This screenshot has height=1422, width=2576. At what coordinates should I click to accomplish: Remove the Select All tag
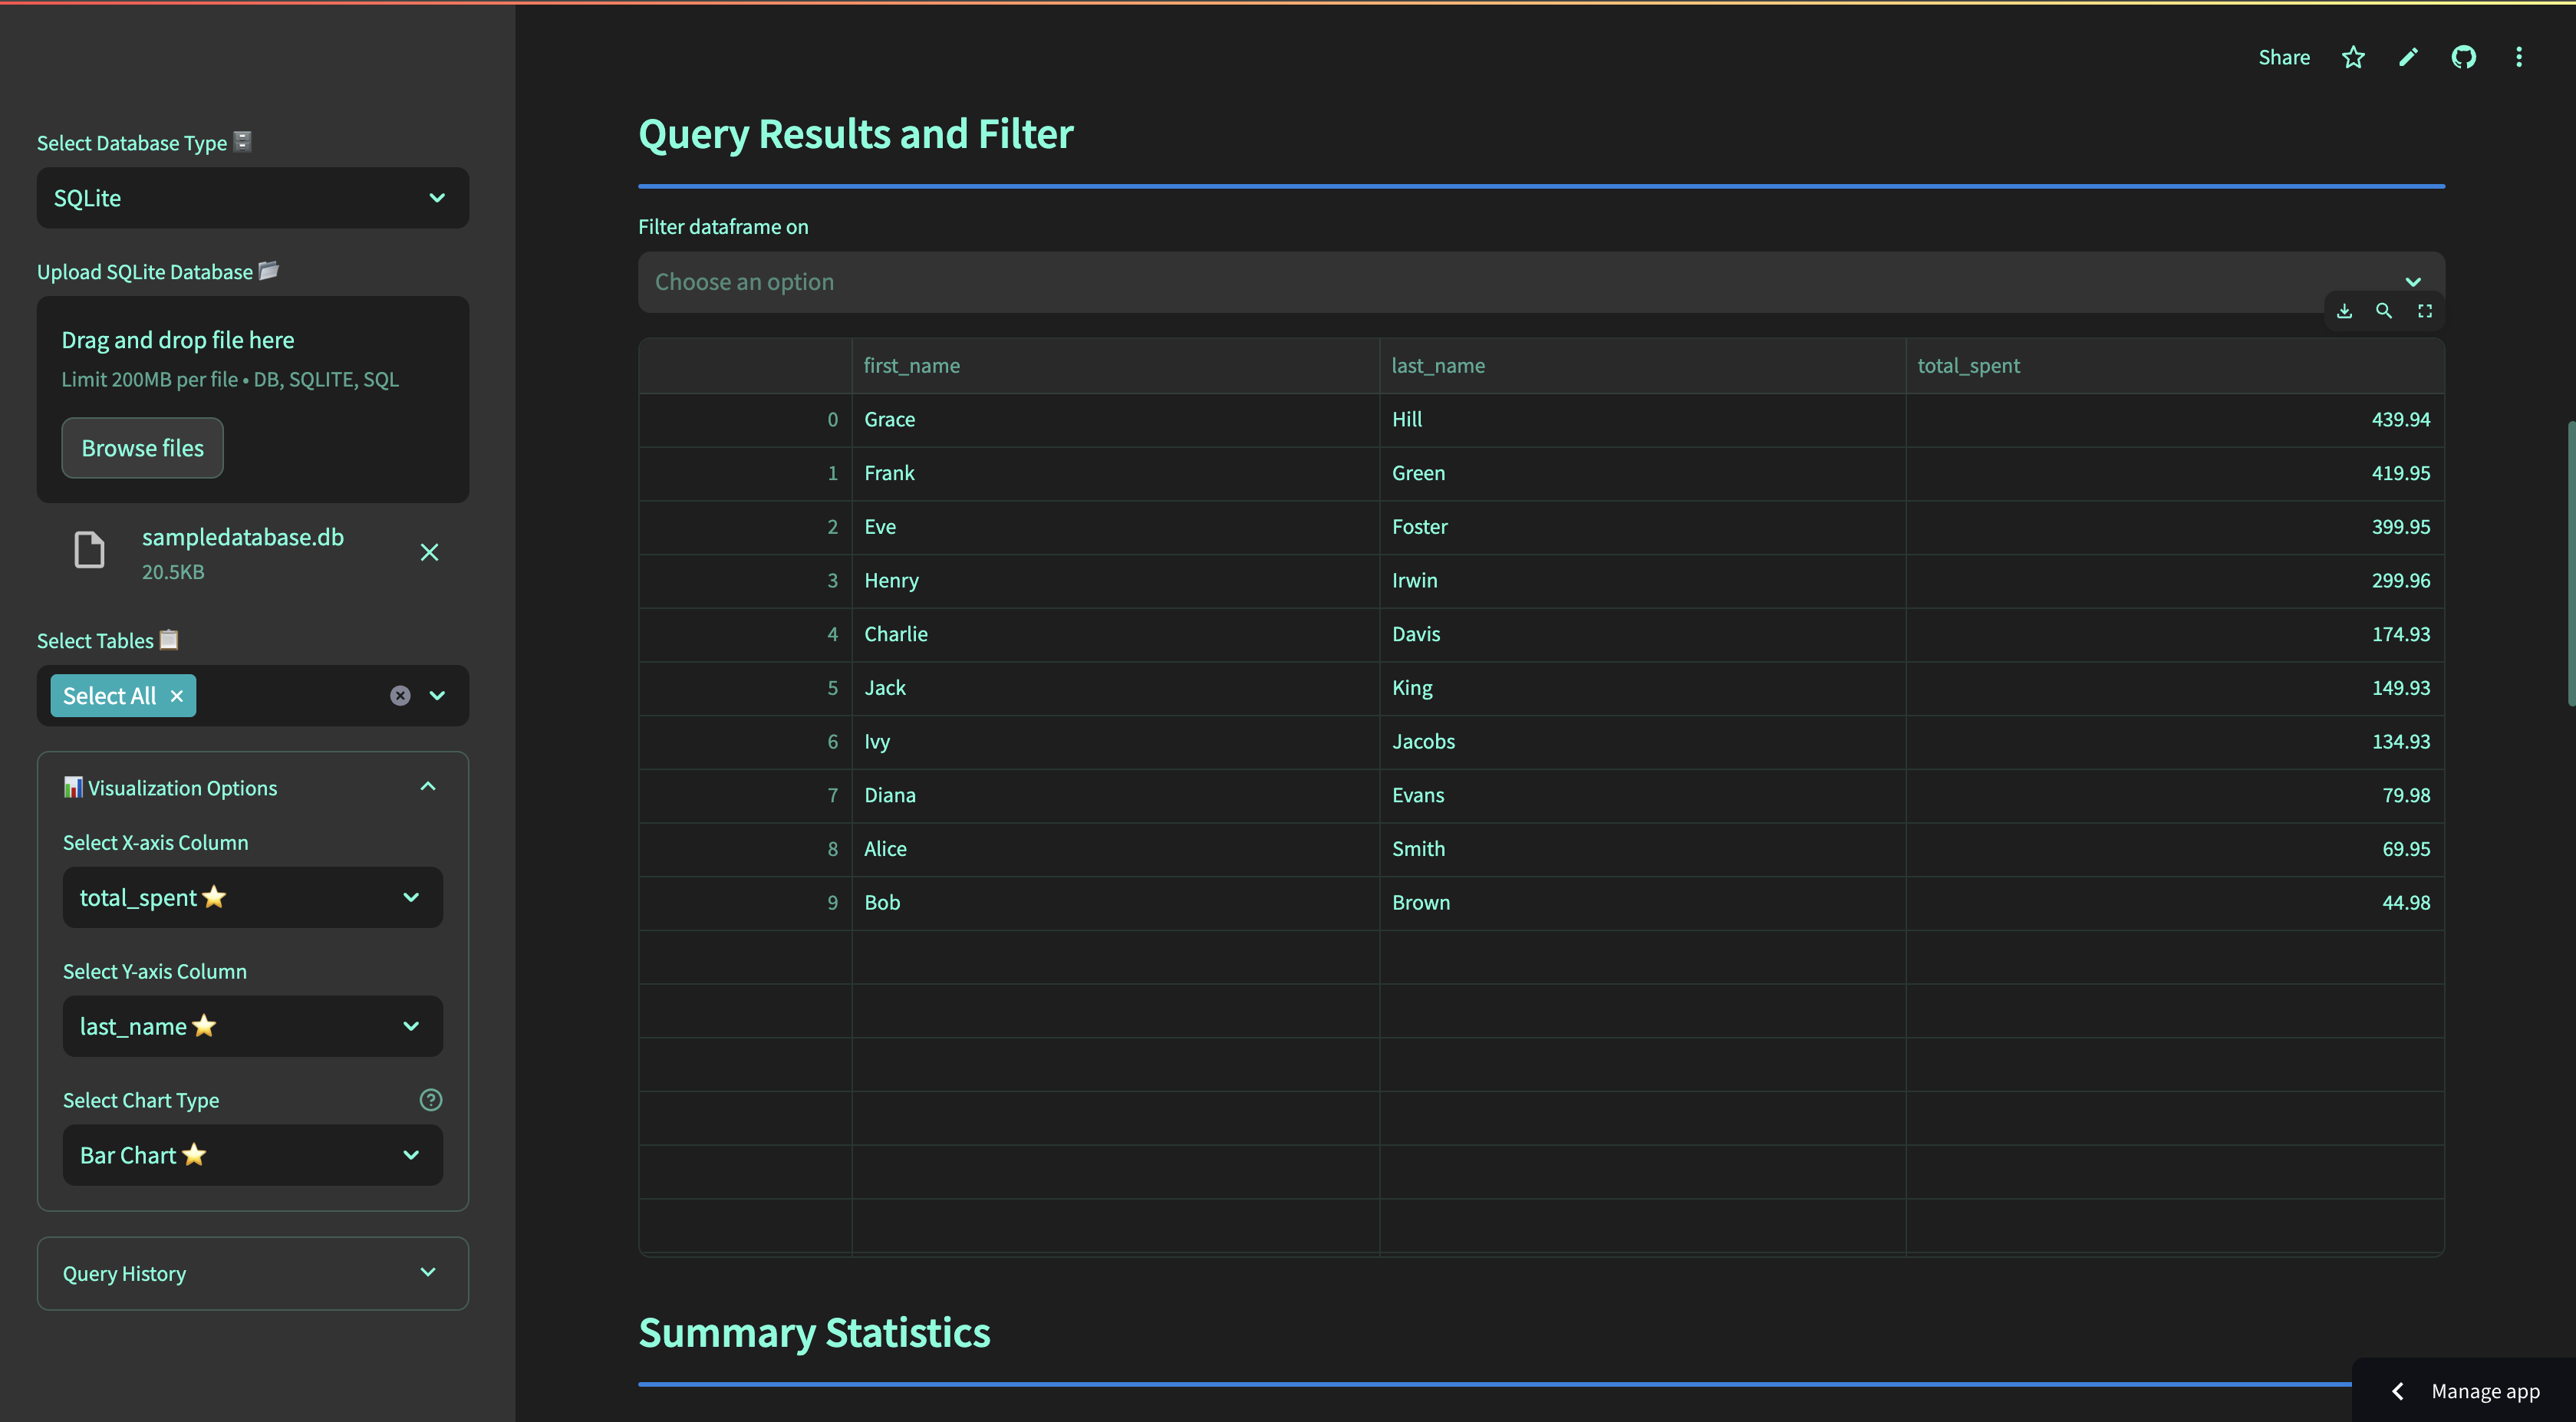(177, 696)
